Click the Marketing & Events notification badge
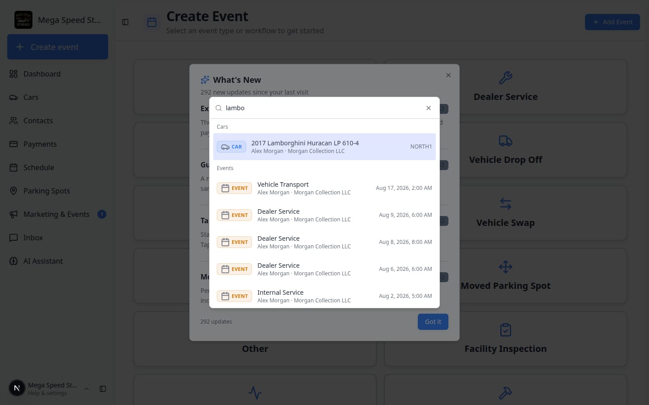 (x=102, y=214)
